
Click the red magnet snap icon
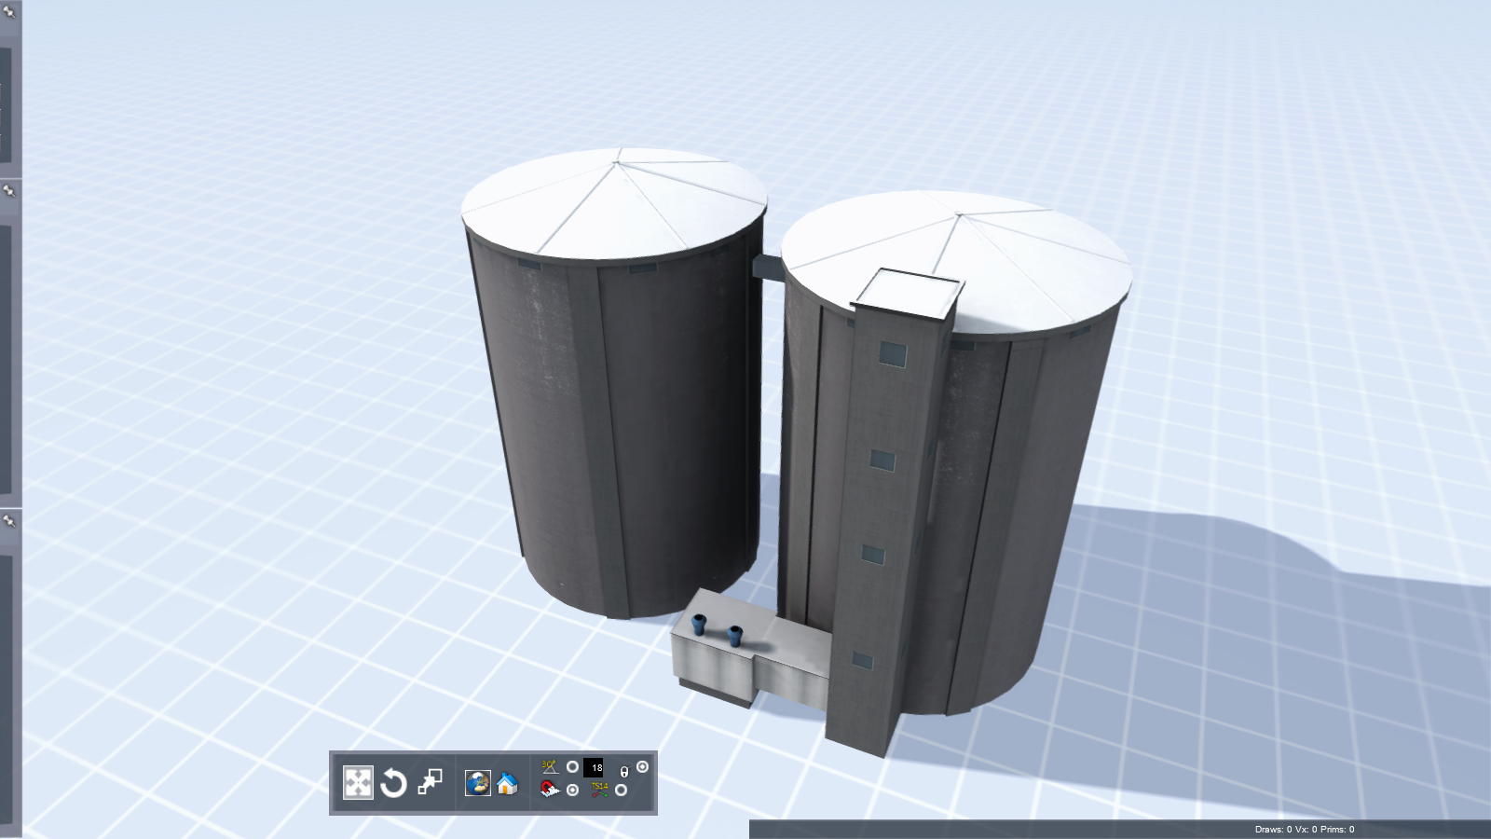pos(550,790)
